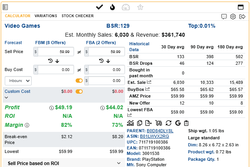Click the FBA Buy Cost input field

[107, 69]
